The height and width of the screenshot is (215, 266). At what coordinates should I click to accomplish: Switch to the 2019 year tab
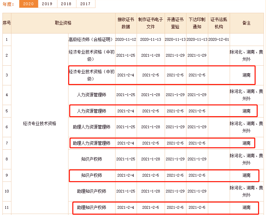pos(47,4)
